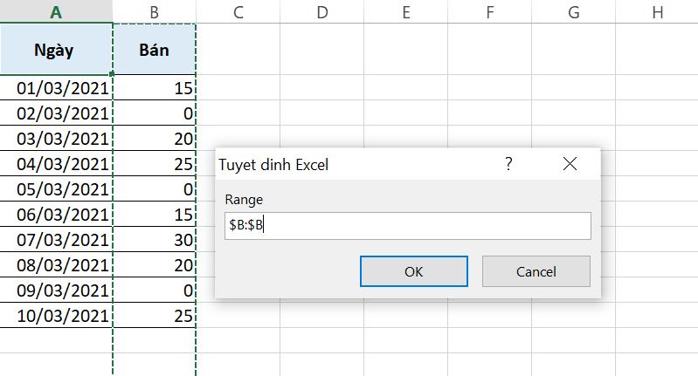The width and height of the screenshot is (698, 376).
Task: Select the Ngày header cell
Action: click(56, 49)
